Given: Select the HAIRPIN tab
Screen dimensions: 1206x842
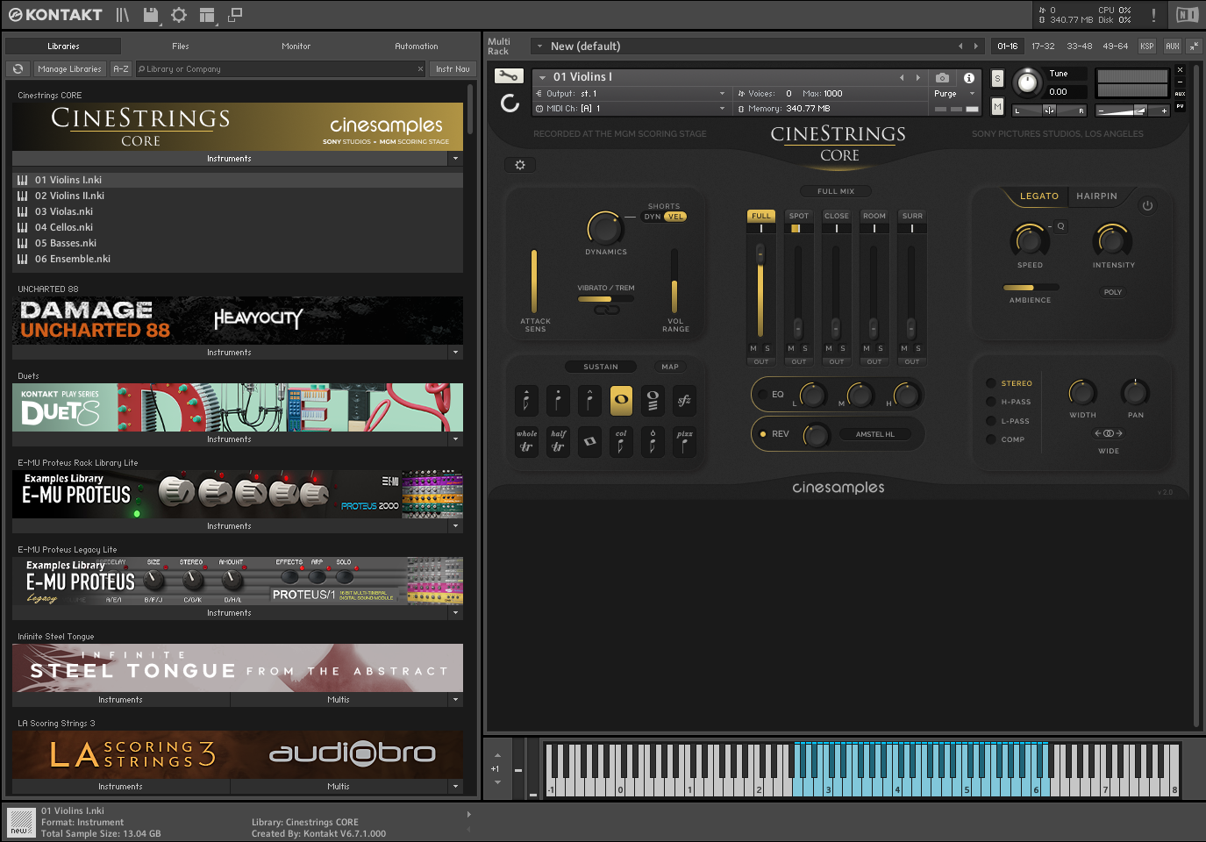Looking at the screenshot, I should [1096, 196].
